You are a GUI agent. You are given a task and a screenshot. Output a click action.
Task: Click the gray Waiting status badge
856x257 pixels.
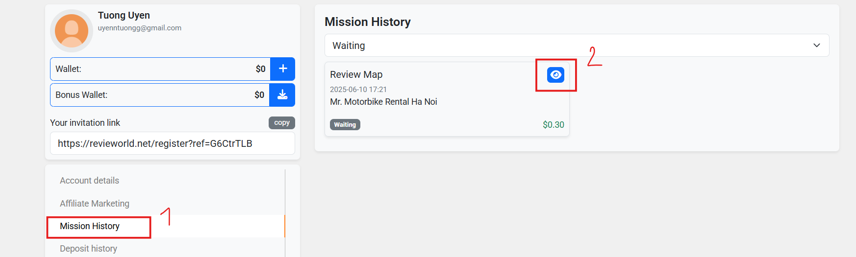[x=345, y=125]
